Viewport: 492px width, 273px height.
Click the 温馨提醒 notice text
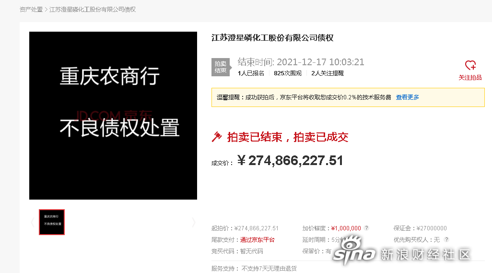[x=304, y=97]
